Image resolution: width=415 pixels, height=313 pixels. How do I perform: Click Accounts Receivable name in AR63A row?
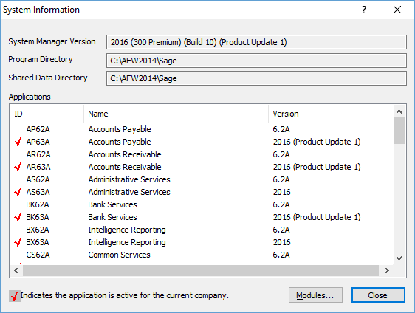125,167
